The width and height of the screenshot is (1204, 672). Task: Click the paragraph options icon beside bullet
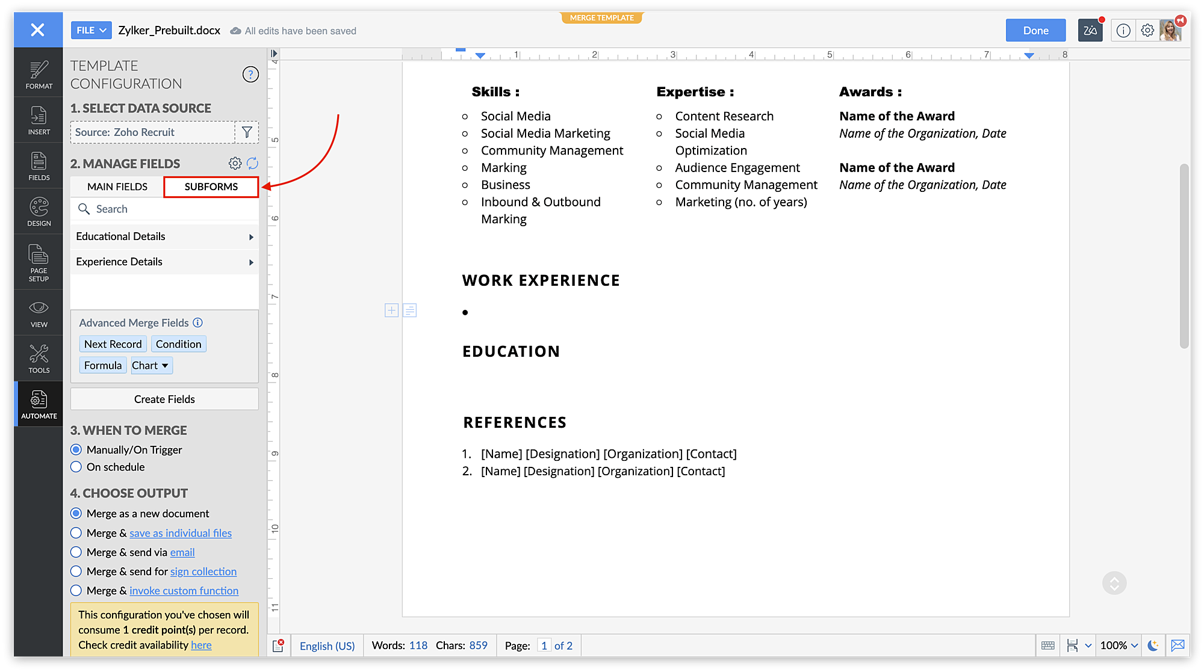coord(409,310)
